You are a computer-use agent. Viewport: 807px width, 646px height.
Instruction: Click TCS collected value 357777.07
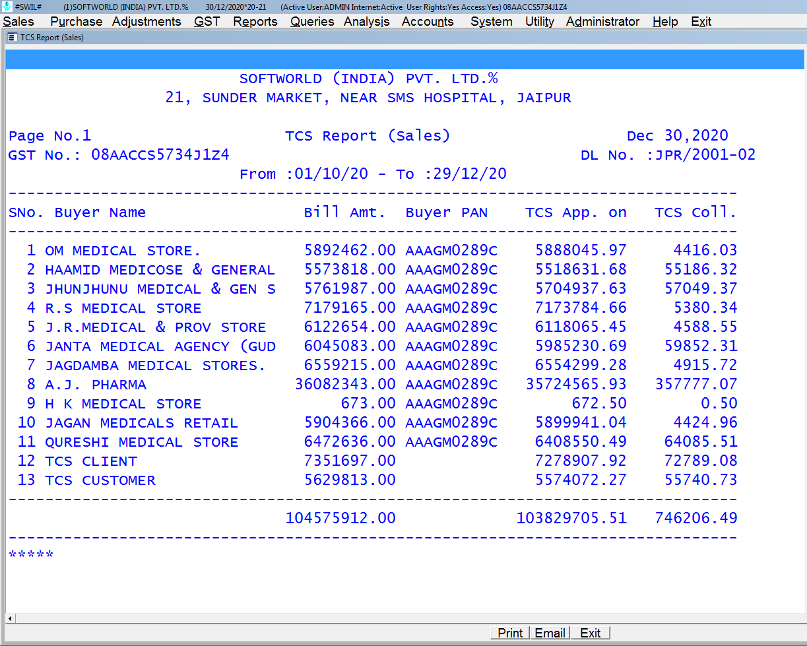(696, 385)
